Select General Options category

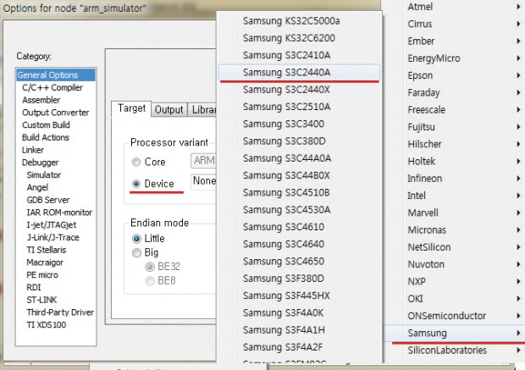(x=56, y=75)
